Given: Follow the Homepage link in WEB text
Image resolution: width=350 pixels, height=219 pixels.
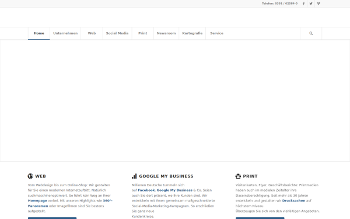Looking at the screenshot, I should pyautogui.click(x=37, y=201).
